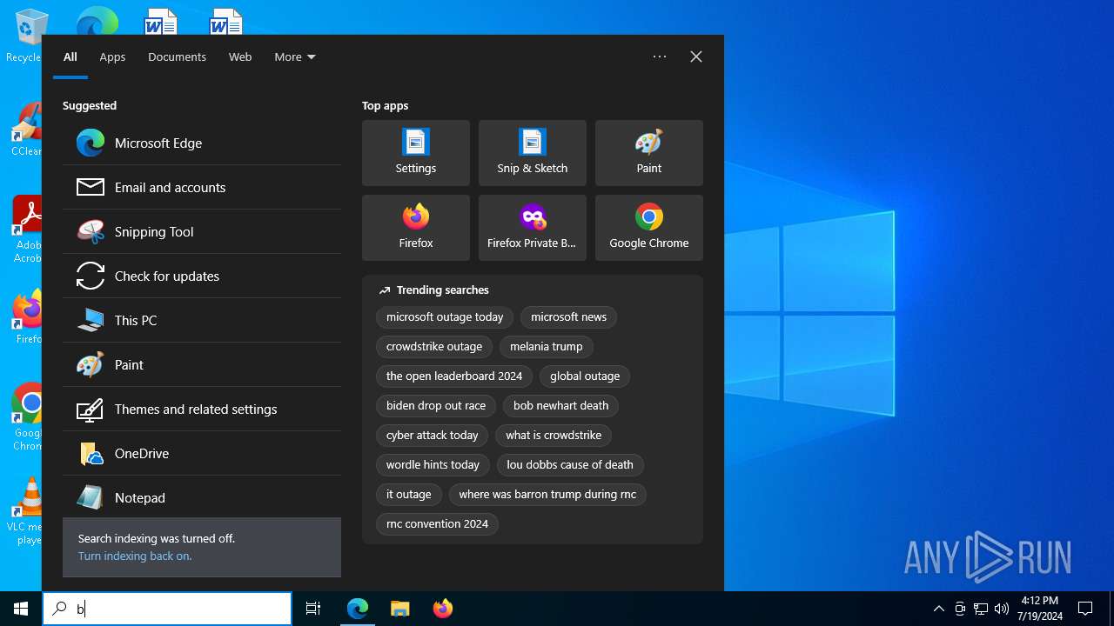This screenshot has height=626, width=1114.
Task: Click the Turn indexing back on link
Action: coord(135,556)
